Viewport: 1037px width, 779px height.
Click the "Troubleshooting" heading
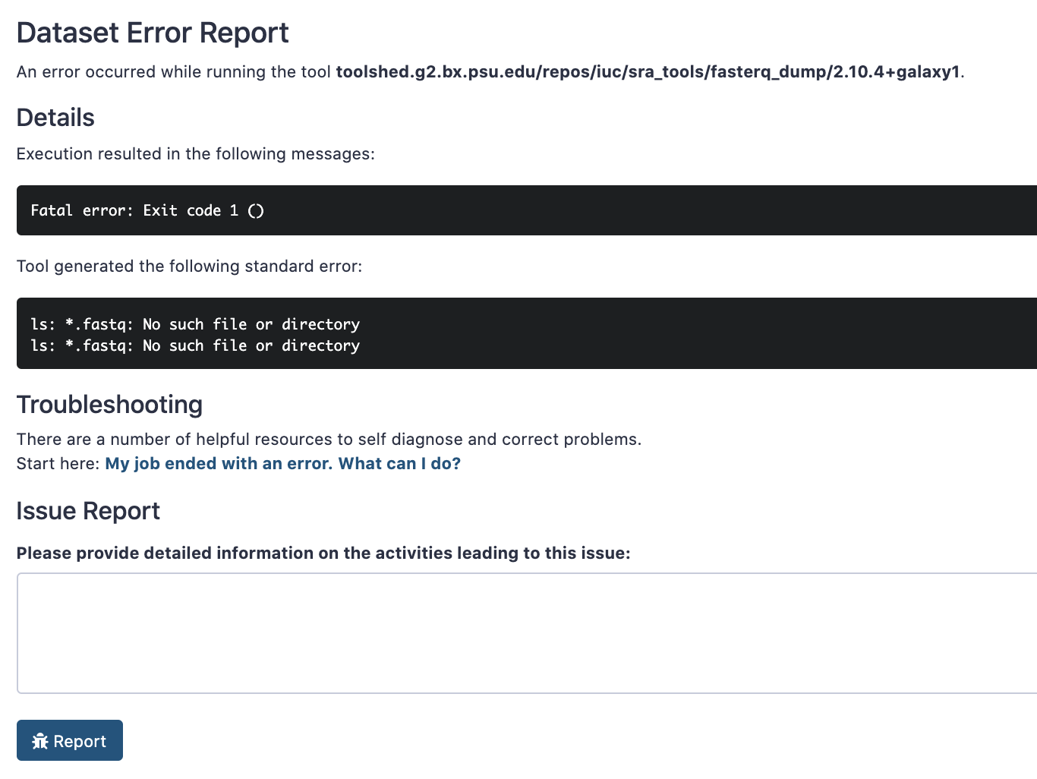(x=109, y=405)
